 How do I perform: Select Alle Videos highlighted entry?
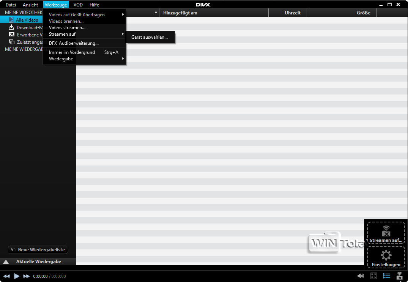tap(27, 19)
